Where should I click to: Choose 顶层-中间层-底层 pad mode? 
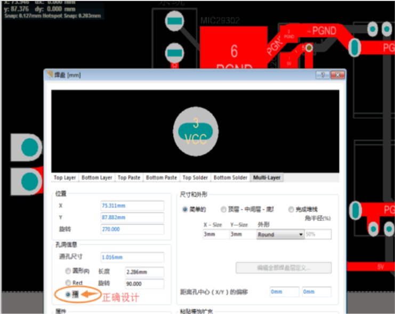224,210
